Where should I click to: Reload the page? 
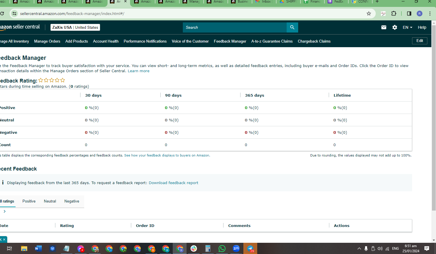pos(2,14)
